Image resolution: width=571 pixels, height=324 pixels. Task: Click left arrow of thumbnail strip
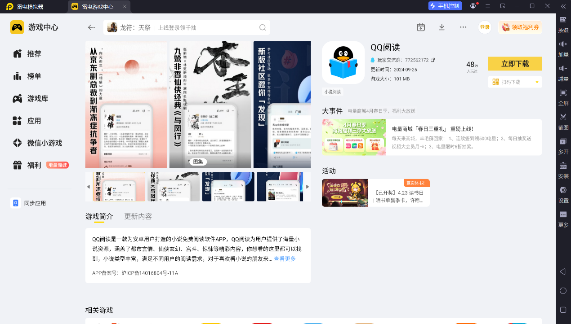pyautogui.click(x=88, y=187)
